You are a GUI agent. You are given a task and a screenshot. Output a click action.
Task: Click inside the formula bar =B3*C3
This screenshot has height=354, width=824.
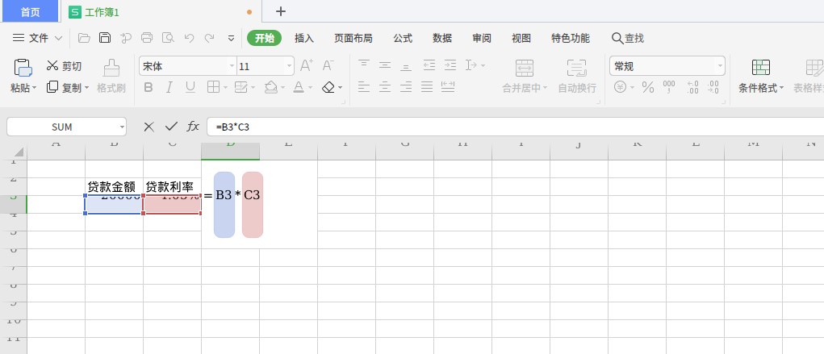tap(515, 127)
